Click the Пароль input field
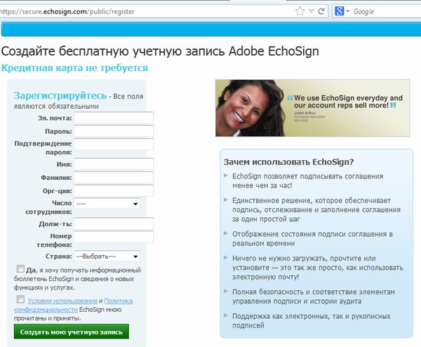 114,131
